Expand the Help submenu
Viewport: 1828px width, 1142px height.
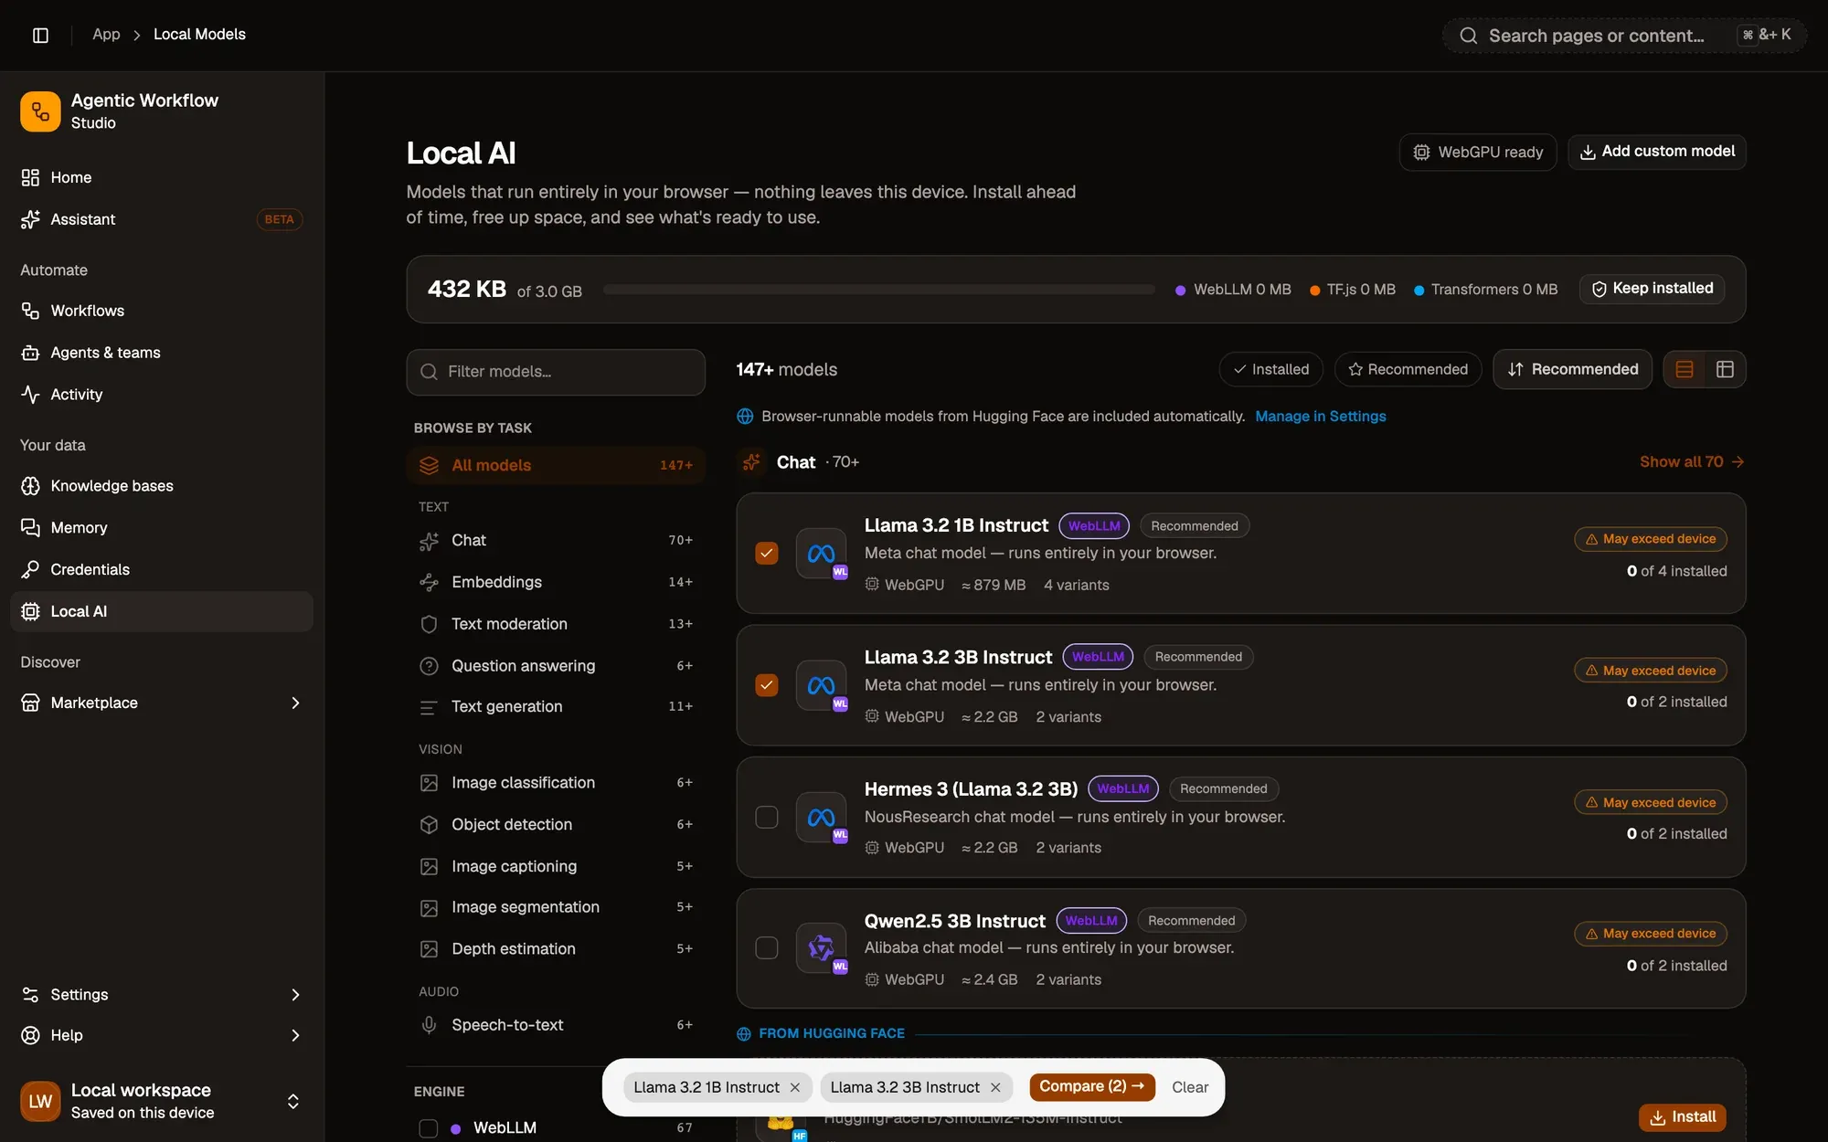294,1036
